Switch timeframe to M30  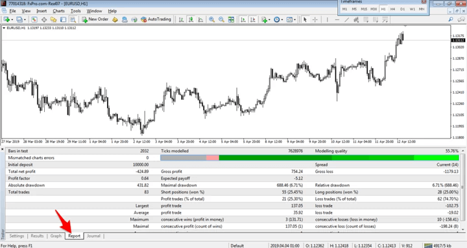pos(374,9)
